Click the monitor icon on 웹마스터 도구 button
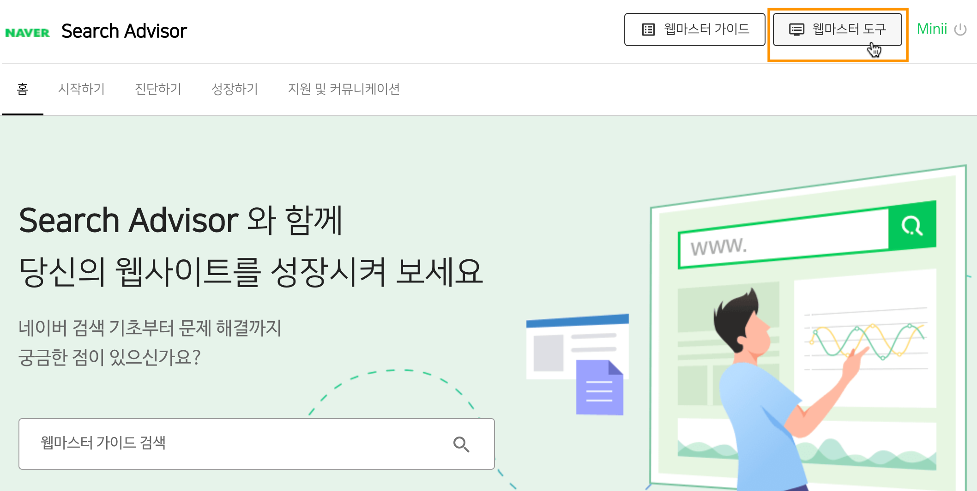The height and width of the screenshot is (491, 977). click(x=796, y=30)
